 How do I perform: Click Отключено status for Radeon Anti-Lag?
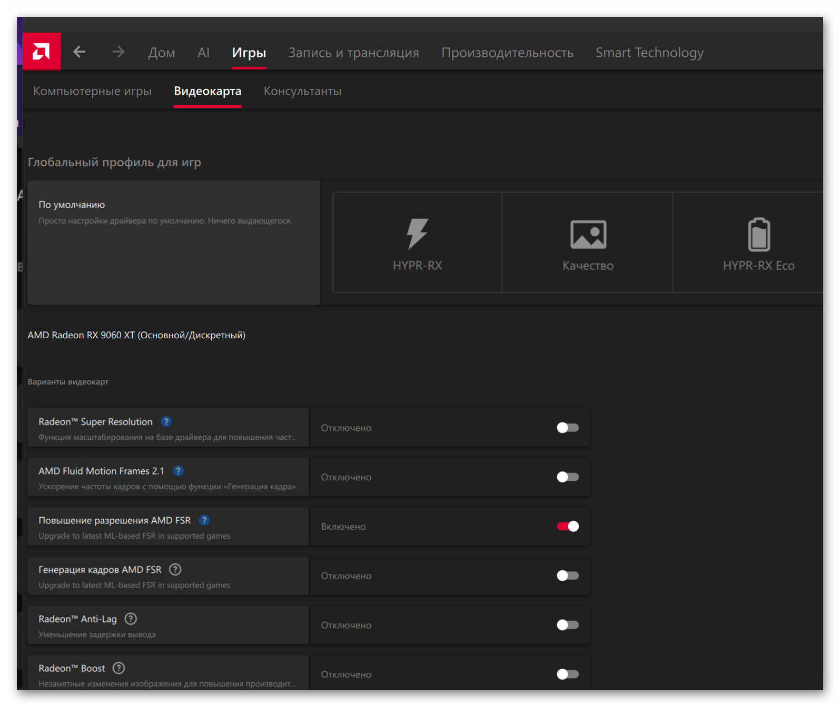click(x=346, y=625)
